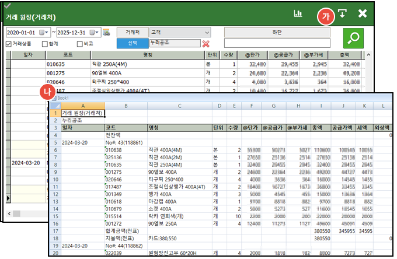The width and height of the screenshot is (397, 259).
Task: Enable the 합계 checkbox
Action: 45,44
